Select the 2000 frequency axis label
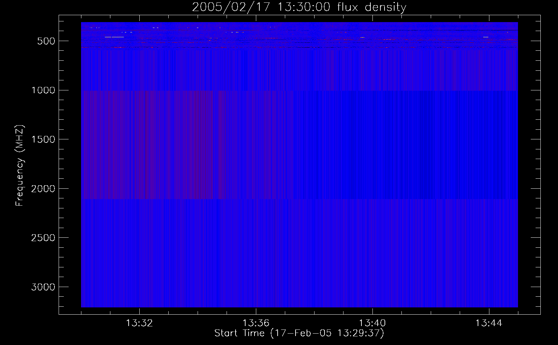Image resolution: width=558 pixels, height=345 pixels. 43,189
